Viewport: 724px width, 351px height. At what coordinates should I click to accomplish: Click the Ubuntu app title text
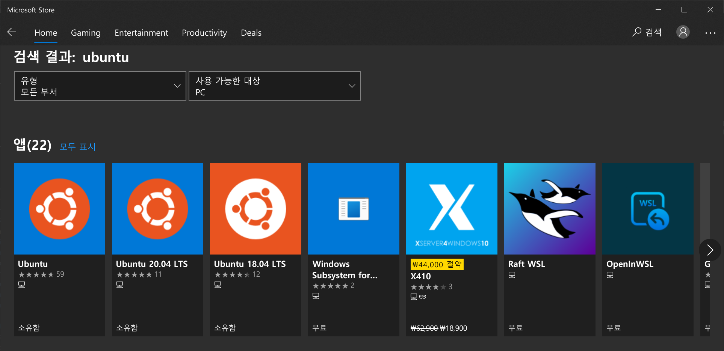(33, 264)
